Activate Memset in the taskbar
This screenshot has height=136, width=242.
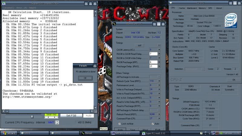(95, 133)
